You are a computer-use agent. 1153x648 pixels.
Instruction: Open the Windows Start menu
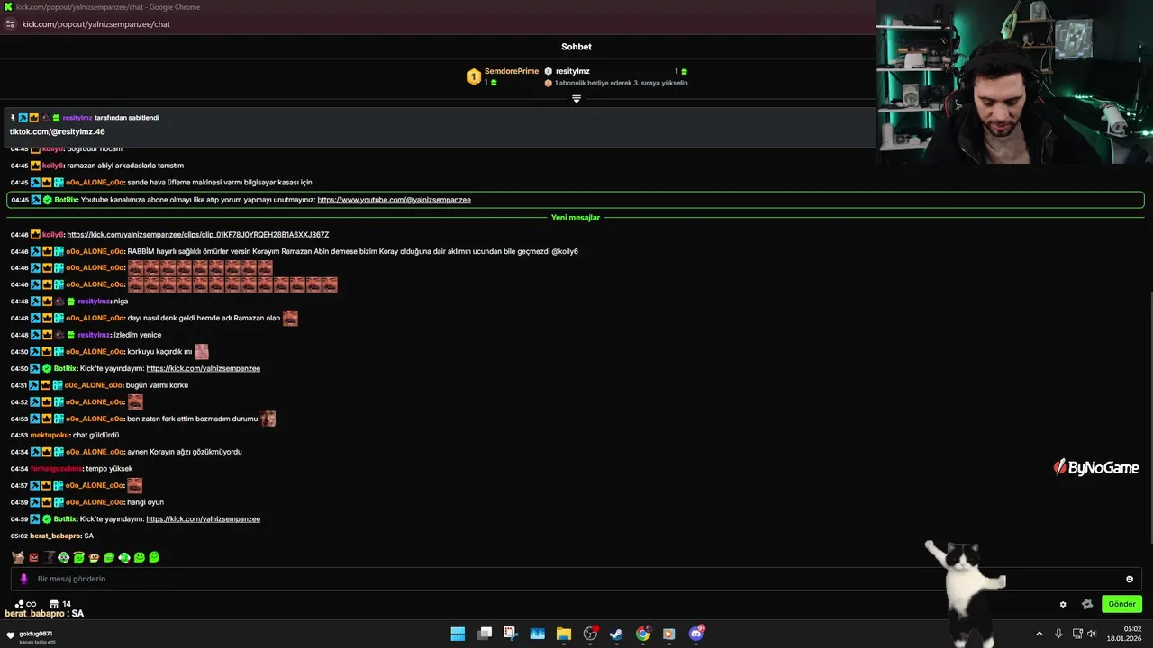(x=458, y=634)
